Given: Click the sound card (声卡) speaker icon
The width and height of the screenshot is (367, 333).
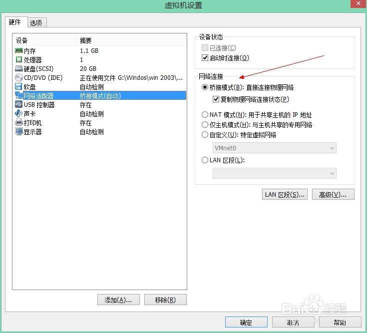Looking at the screenshot, I should (19, 113).
